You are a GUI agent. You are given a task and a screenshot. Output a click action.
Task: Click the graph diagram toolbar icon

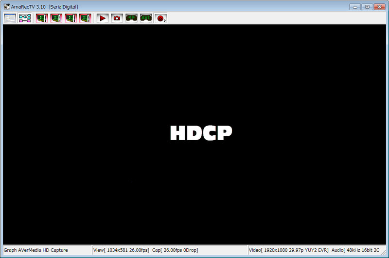point(25,18)
